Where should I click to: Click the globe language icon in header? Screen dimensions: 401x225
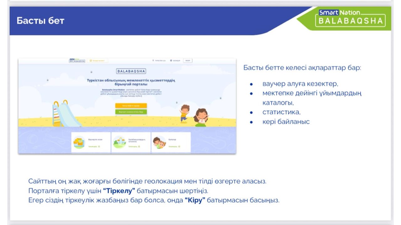171,61
